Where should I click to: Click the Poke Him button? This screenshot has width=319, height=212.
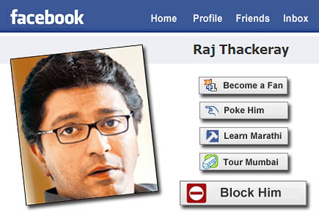[244, 110]
